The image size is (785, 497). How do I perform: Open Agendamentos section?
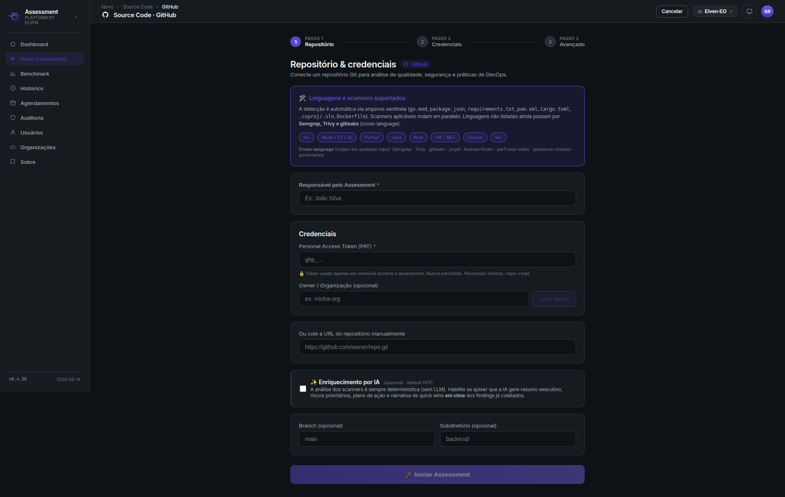(x=45, y=103)
